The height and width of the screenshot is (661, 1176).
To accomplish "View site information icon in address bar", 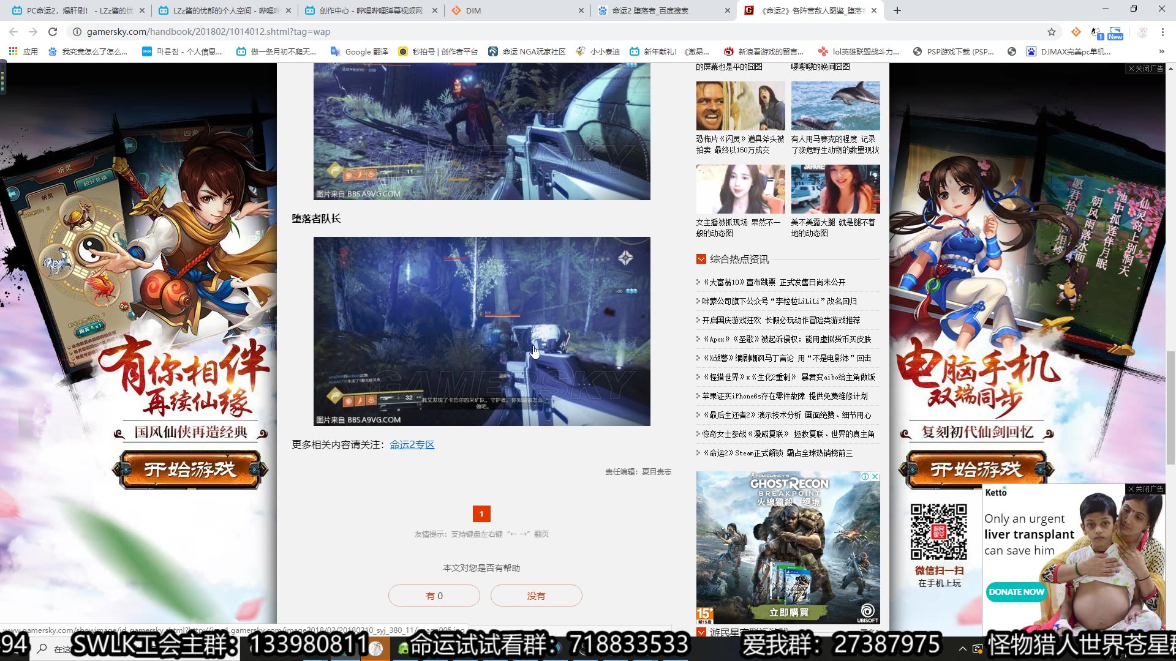I will pyautogui.click(x=77, y=32).
